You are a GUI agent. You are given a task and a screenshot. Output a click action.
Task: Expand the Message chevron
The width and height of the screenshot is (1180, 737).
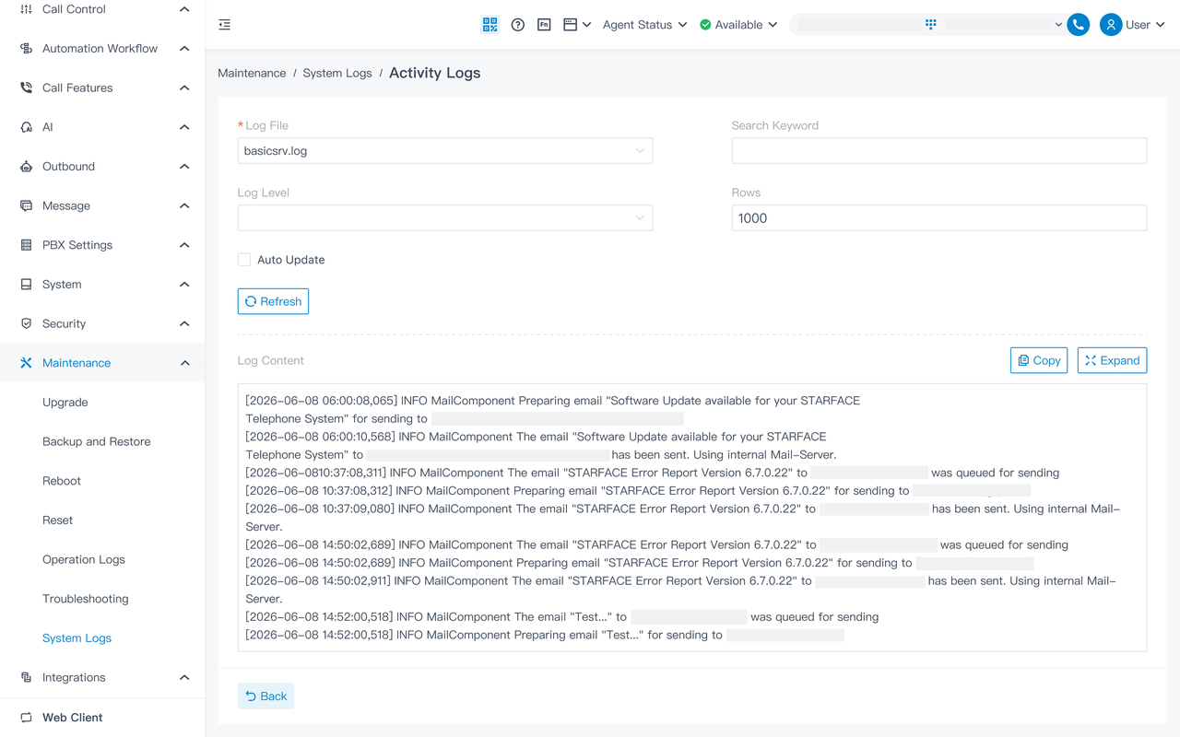point(184,205)
